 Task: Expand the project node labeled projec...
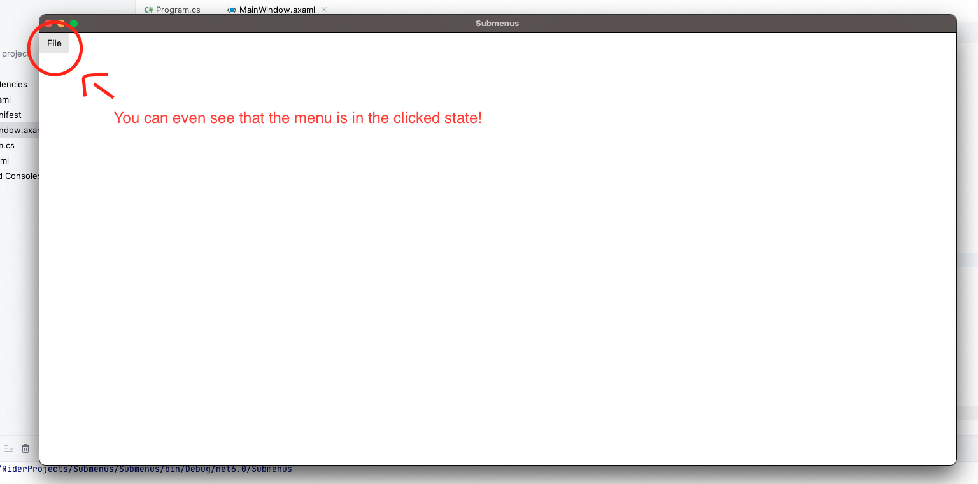(13, 53)
